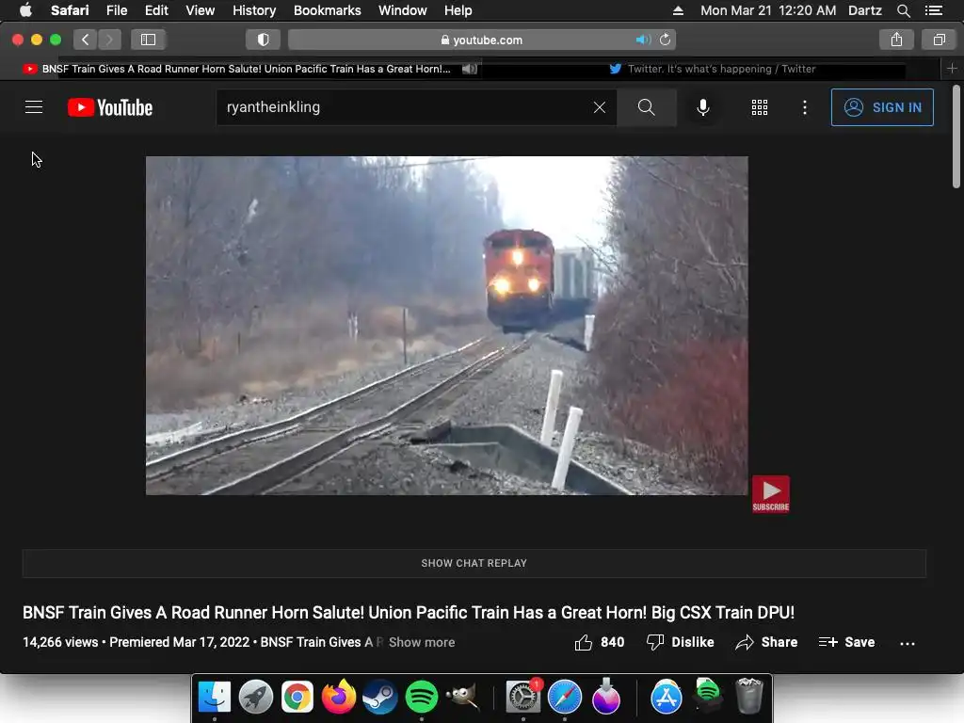Switch to the Twitter tab
The image size is (964, 723).
tap(712, 69)
